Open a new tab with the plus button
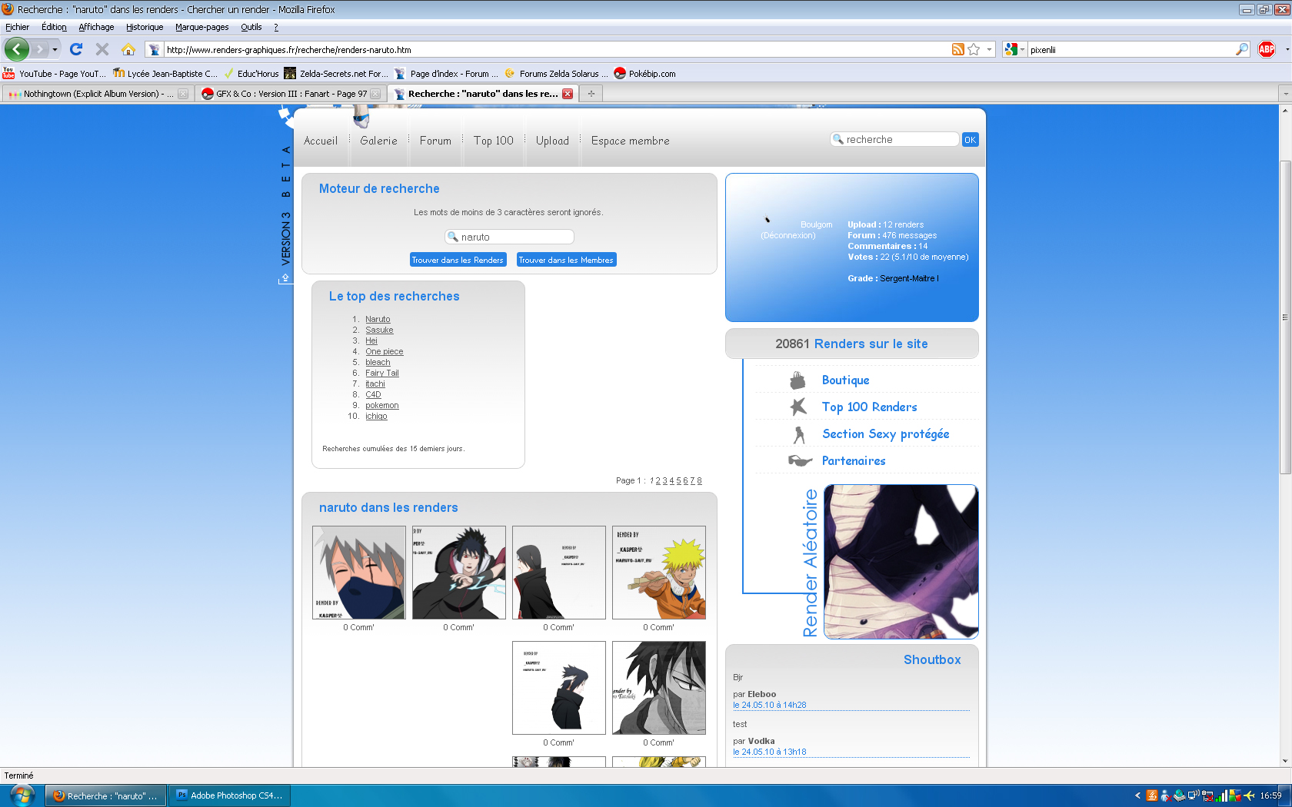The image size is (1292, 807). click(591, 94)
